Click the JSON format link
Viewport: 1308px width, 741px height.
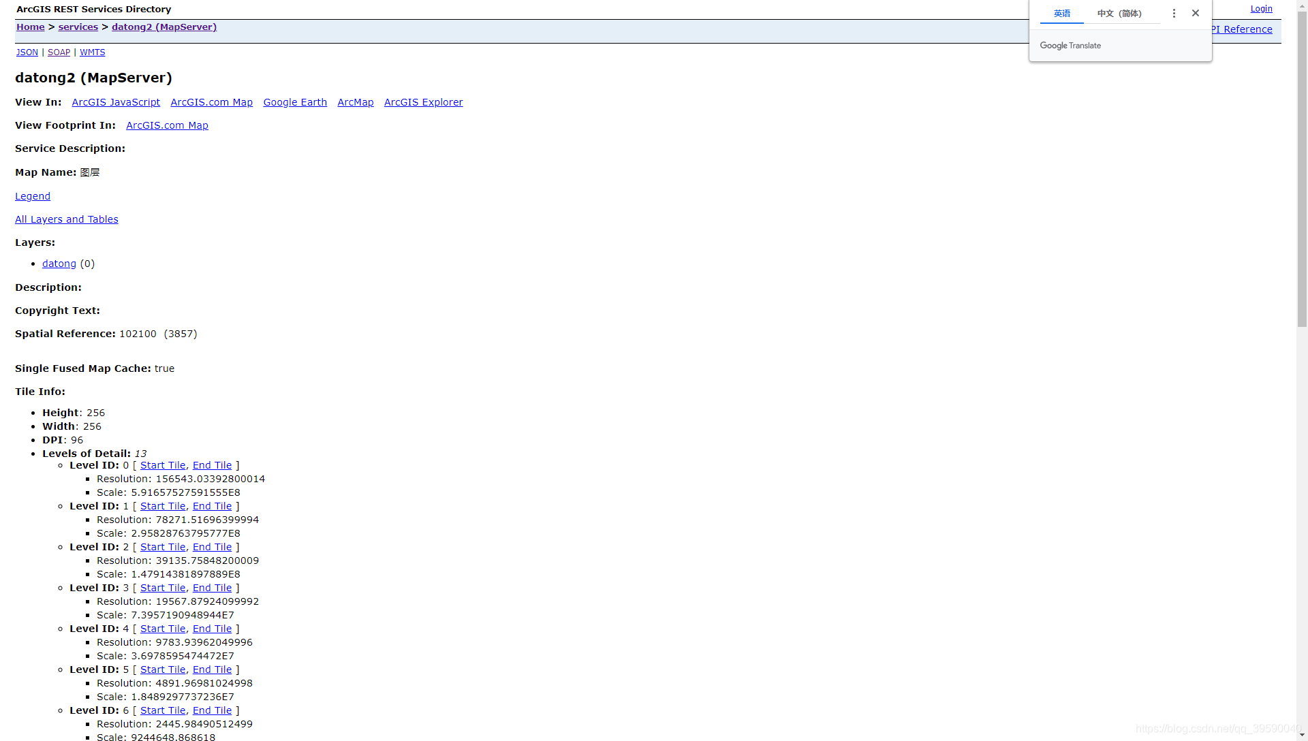[x=26, y=51]
